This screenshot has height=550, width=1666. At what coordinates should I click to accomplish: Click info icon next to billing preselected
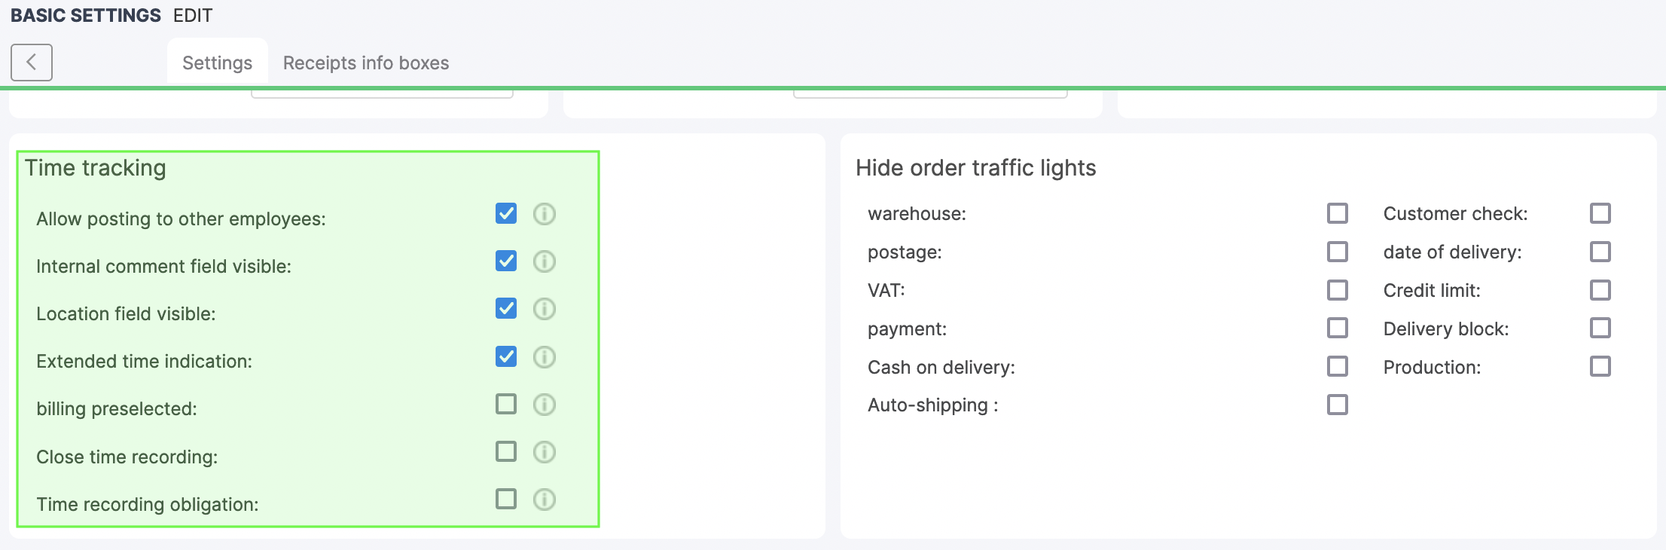click(544, 405)
